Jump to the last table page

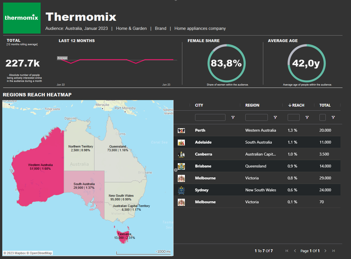coord(333,251)
